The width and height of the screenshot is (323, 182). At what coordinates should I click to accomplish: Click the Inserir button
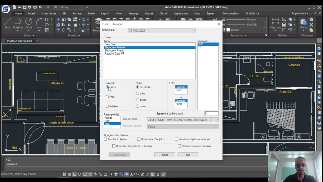165,155
